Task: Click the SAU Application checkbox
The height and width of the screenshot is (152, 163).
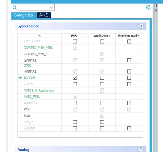Action: click(x=102, y=116)
